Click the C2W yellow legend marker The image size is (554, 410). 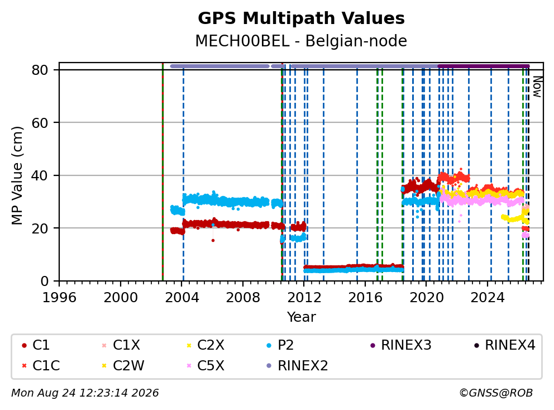point(104,366)
